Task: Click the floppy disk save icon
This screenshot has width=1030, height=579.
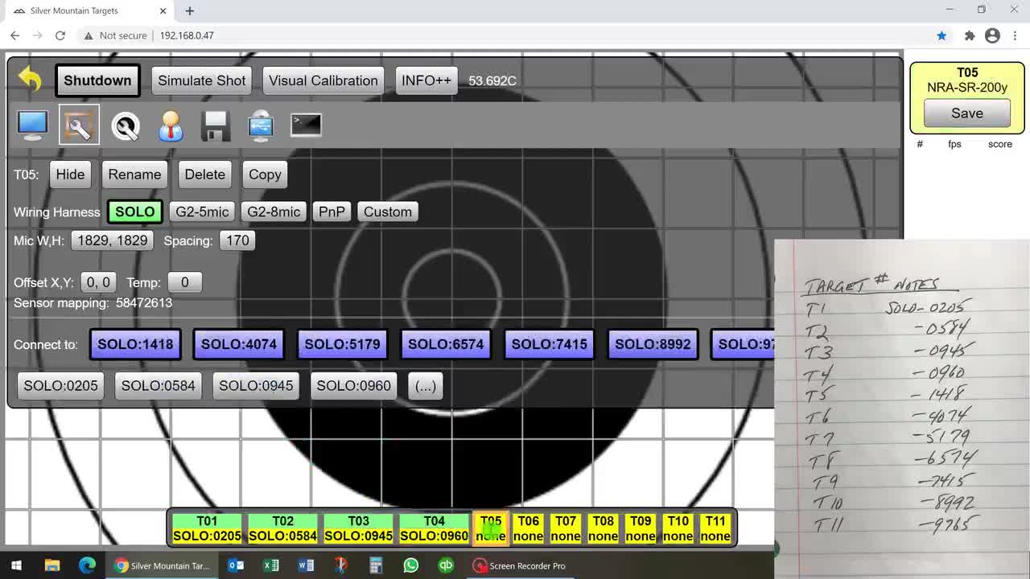Action: tap(216, 126)
